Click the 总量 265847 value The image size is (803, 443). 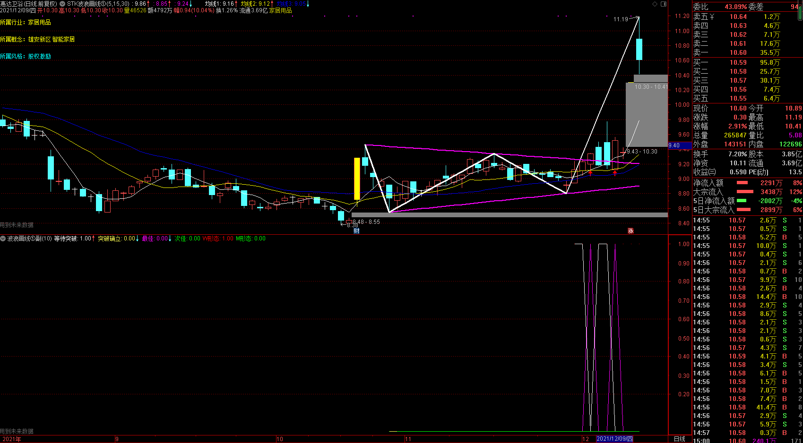pos(735,136)
